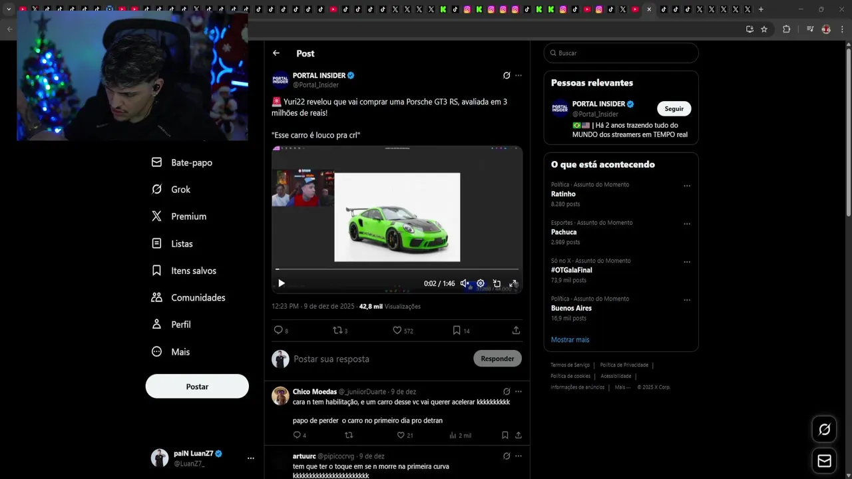Open Grok from the sidebar
This screenshot has width=852, height=479.
pos(171,190)
